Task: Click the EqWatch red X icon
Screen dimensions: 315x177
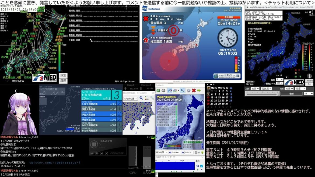Action: [x=193, y=90]
